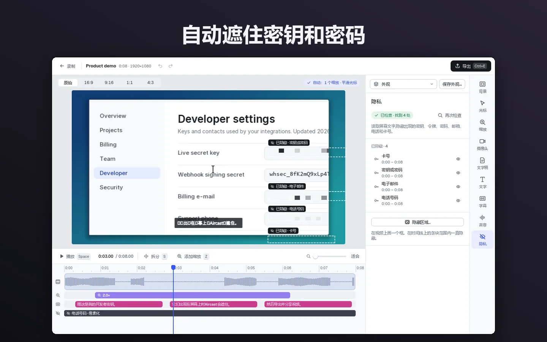Viewport: 547px width, 342px height.
Task: Open the 声音 audio panel
Action: (482, 221)
